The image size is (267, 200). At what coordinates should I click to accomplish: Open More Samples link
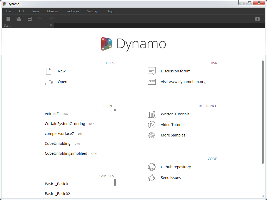click(173, 135)
